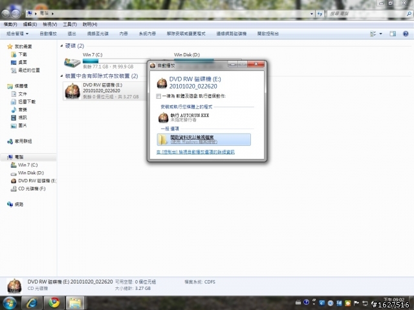Select the Win 7 (C:) drive icon
The image size is (414, 310).
(72, 63)
